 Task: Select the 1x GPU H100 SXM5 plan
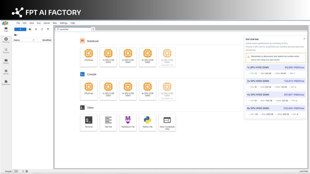point(275,67)
